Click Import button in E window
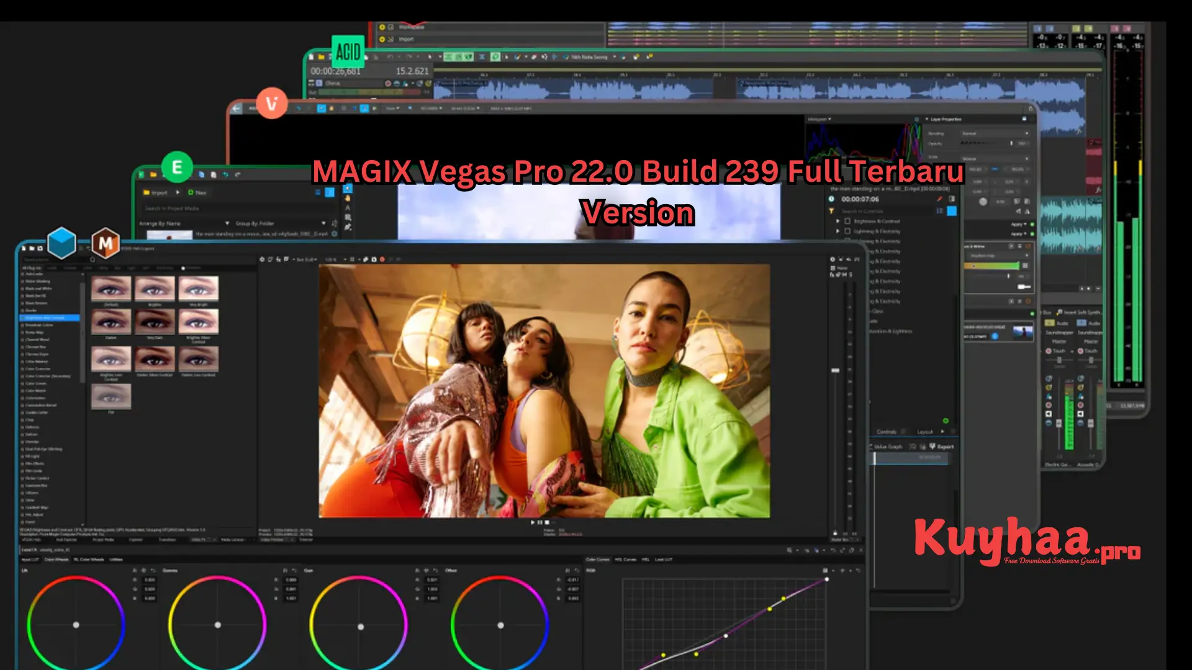1192x670 pixels. [x=155, y=192]
